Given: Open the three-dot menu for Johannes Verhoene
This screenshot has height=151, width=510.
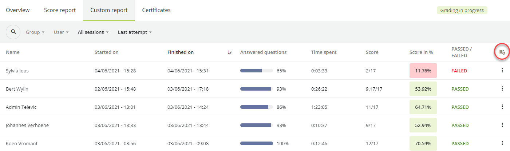Looking at the screenshot, I should pos(502,125).
